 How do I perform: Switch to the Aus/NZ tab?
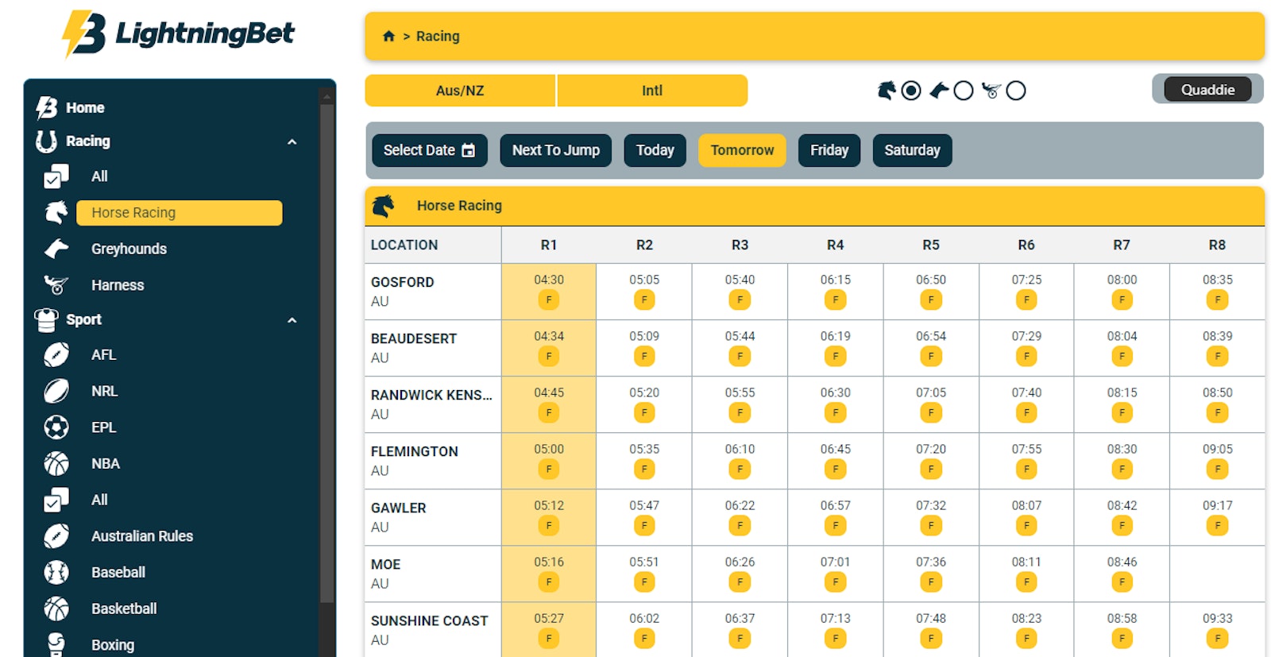[459, 91]
